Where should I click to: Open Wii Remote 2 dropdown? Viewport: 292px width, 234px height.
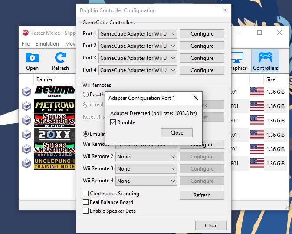[146, 157]
